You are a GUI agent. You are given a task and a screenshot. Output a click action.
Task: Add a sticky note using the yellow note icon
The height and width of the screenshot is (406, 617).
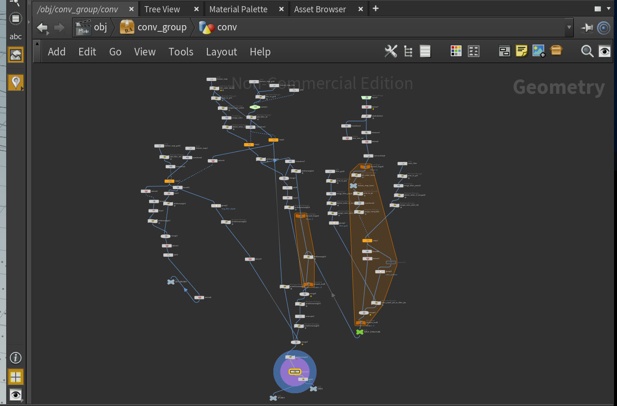point(522,50)
